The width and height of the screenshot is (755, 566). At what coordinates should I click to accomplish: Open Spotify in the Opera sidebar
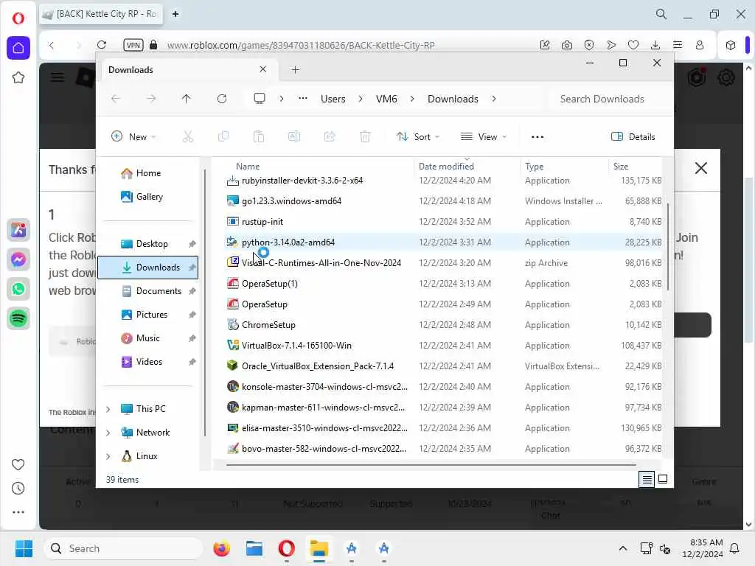(x=18, y=318)
